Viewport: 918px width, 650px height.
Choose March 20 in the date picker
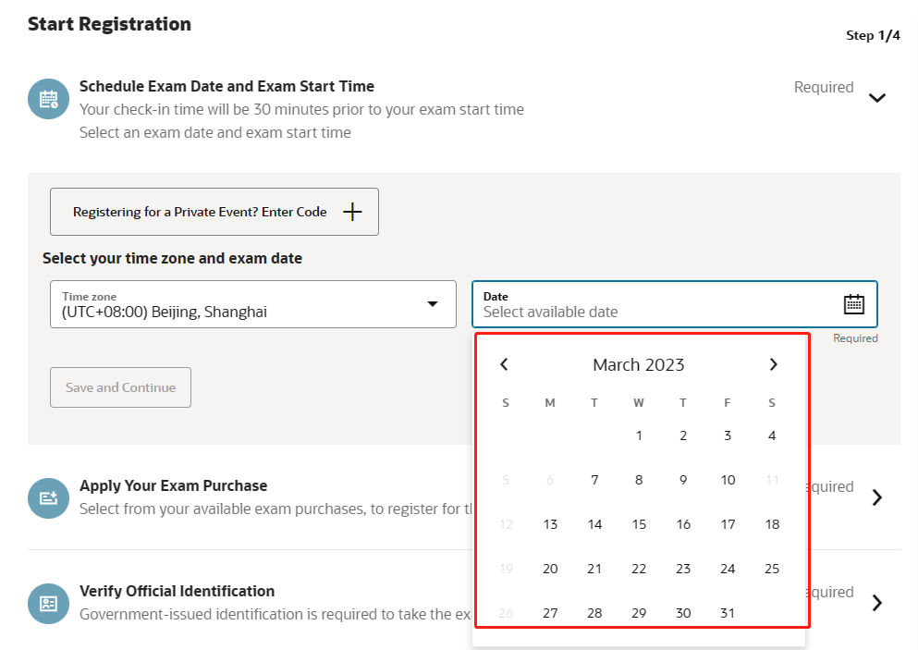click(x=550, y=569)
